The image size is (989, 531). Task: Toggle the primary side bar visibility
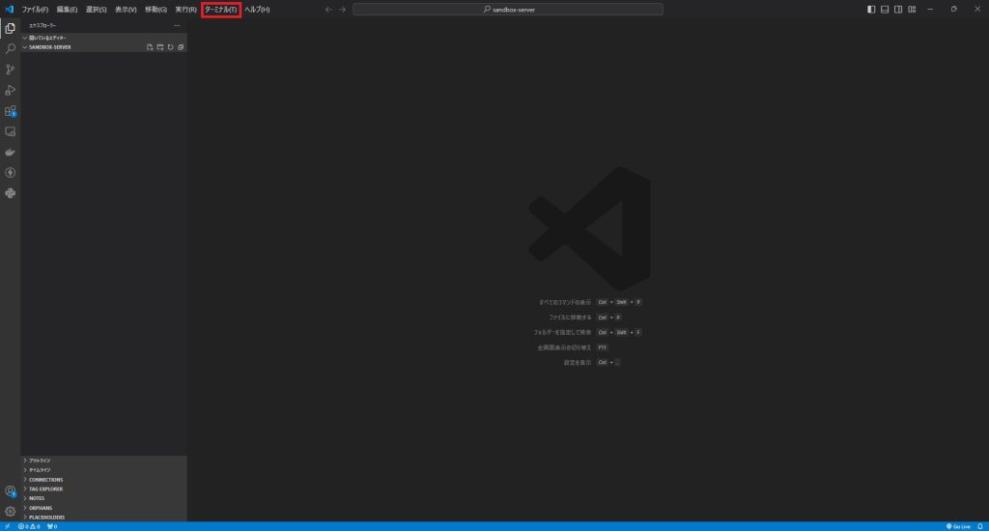click(x=871, y=10)
